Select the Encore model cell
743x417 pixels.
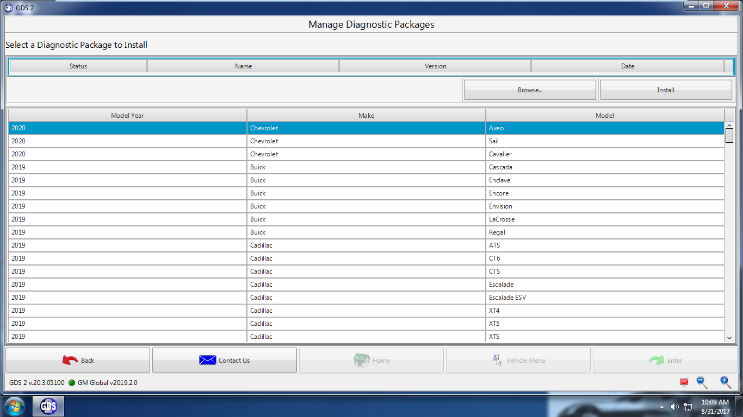click(x=605, y=193)
